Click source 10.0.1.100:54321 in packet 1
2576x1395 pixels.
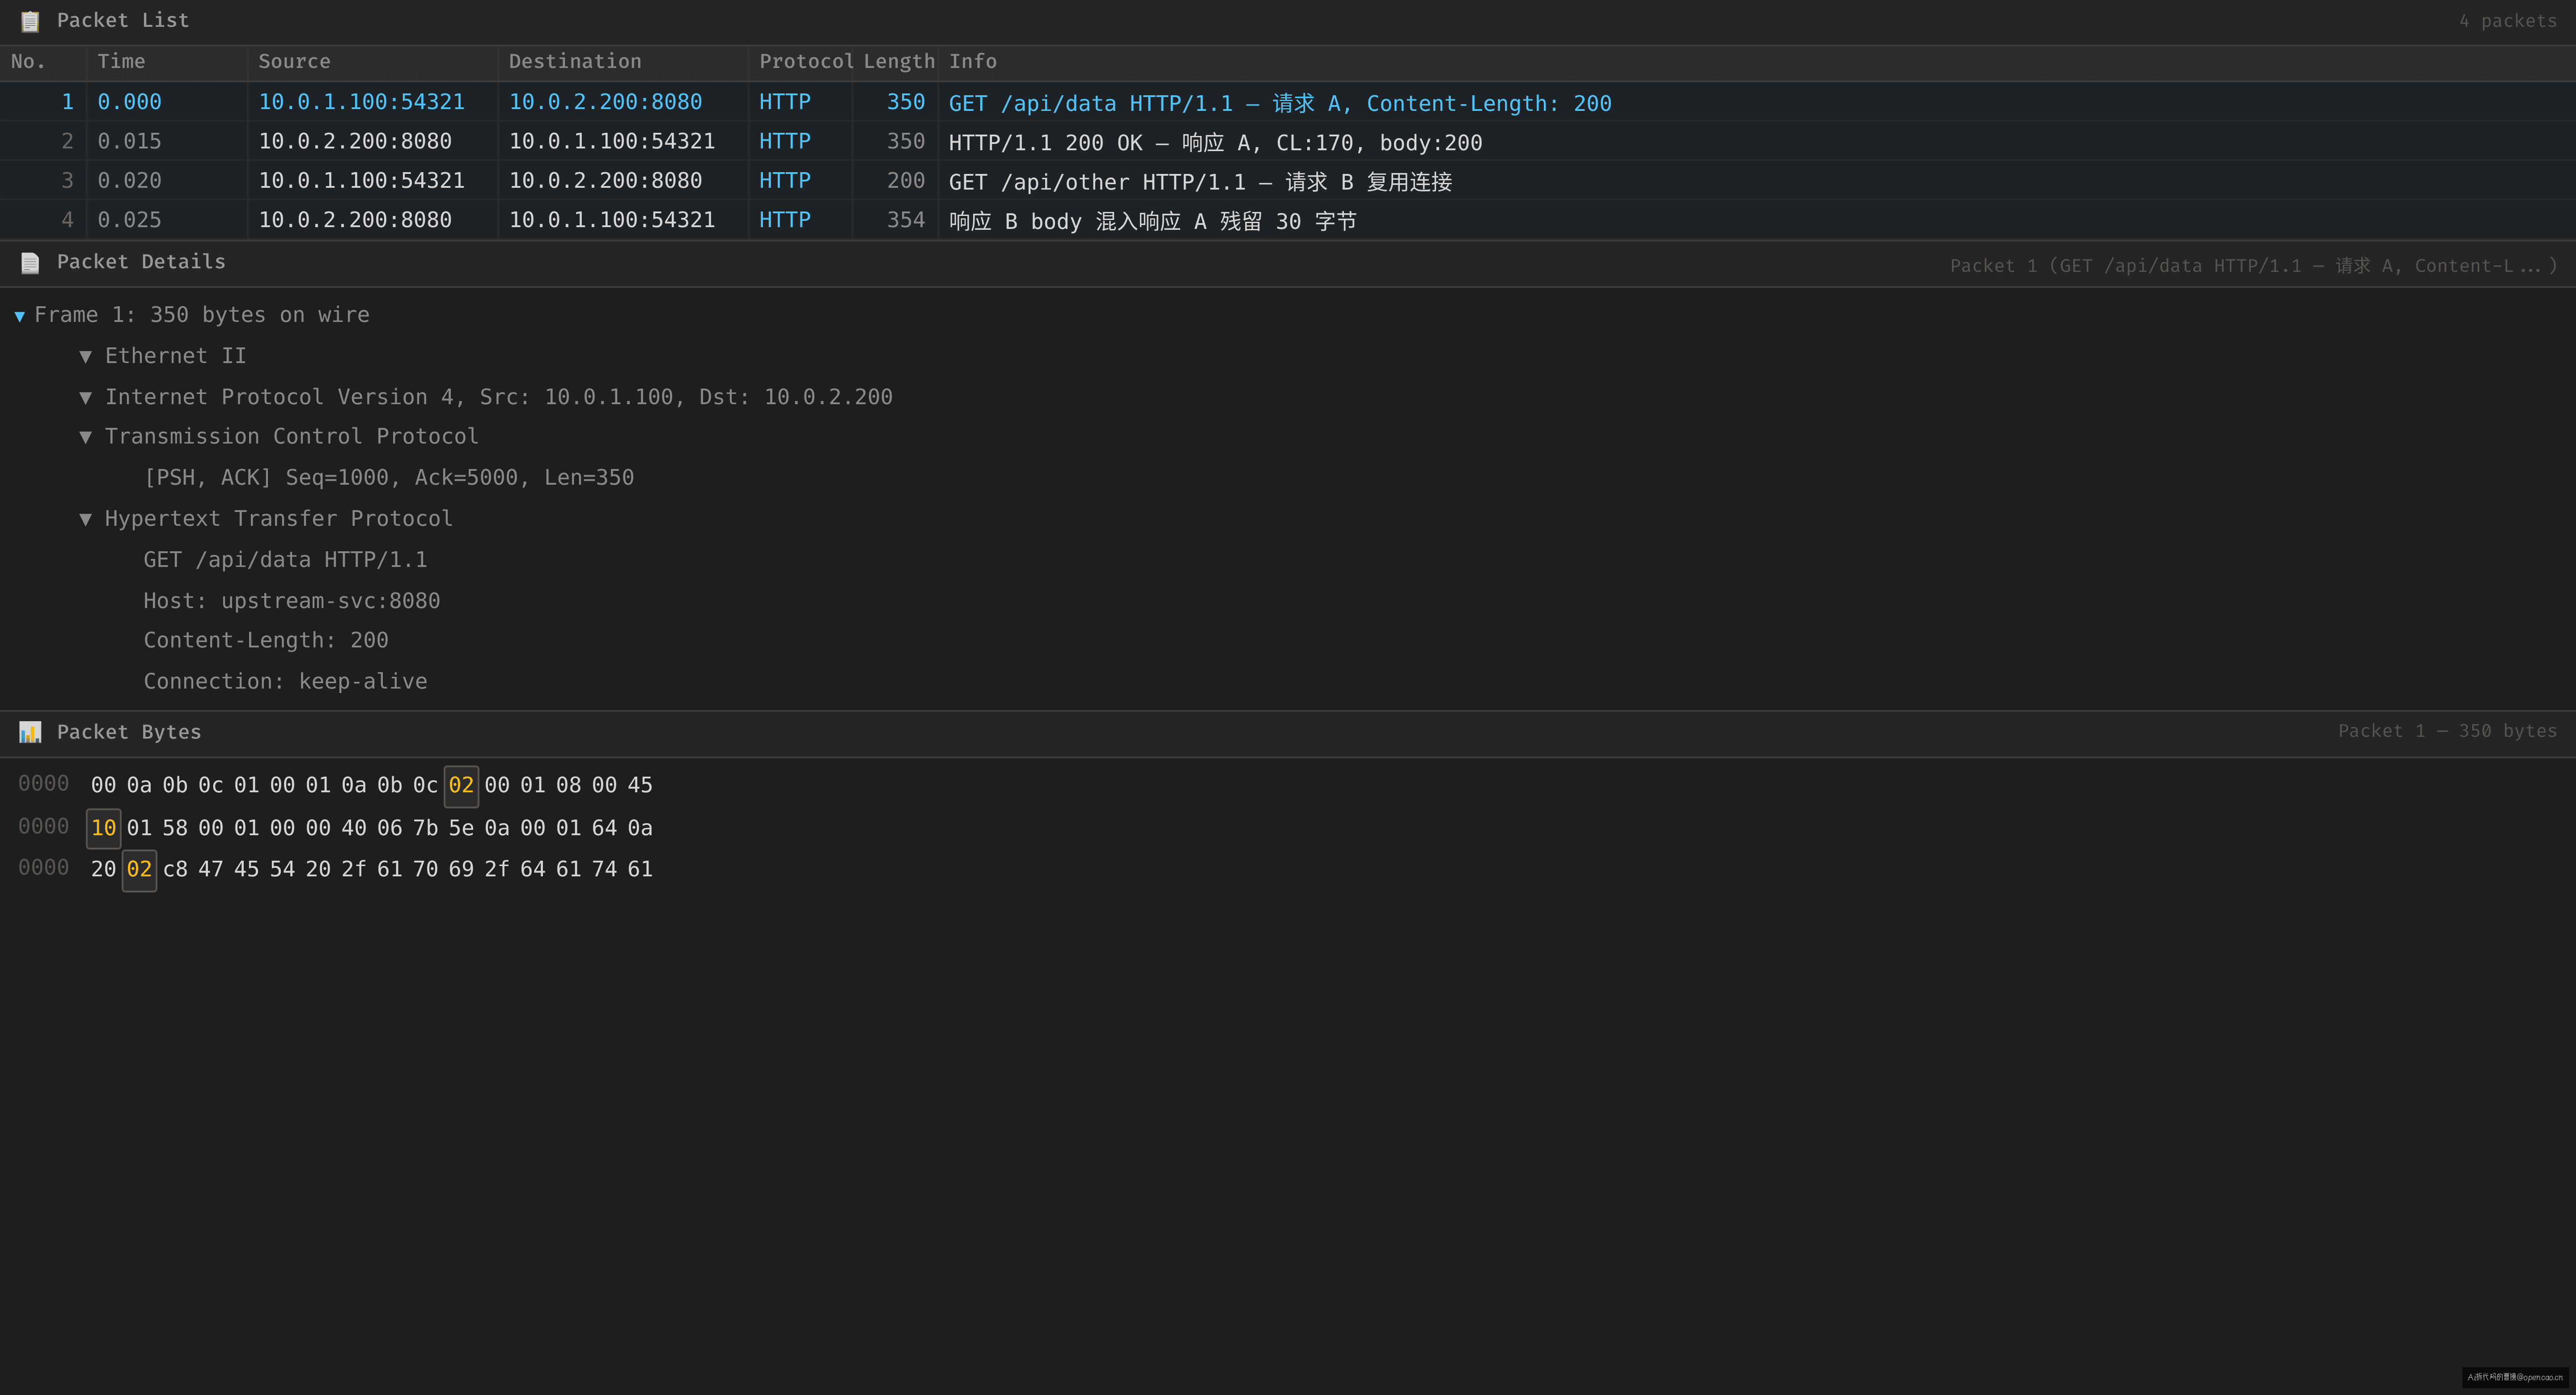pos(361,102)
